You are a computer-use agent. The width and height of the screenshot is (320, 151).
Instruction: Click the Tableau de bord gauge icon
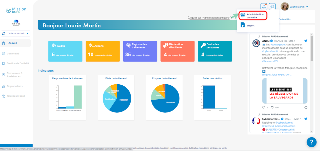3,96
